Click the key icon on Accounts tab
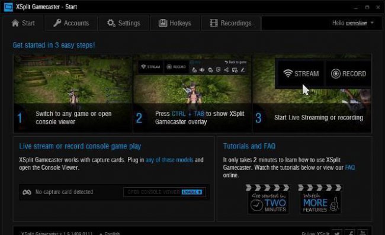Viewport: 385px width, 235px height. click(x=57, y=23)
